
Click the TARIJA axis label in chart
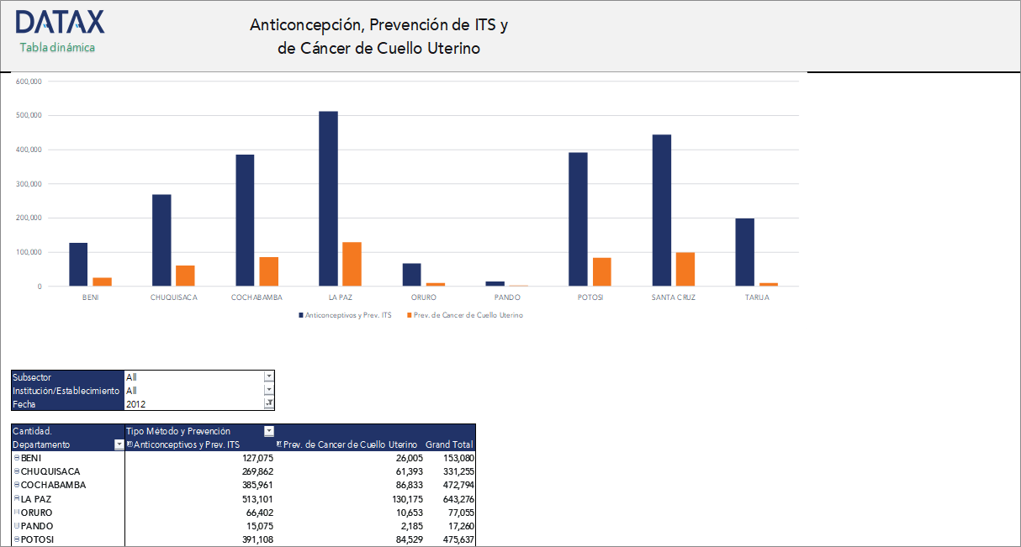click(756, 297)
